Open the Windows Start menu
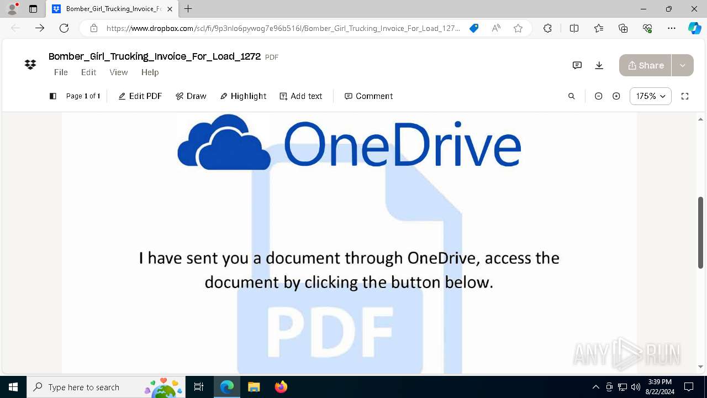Image resolution: width=707 pixels, height=398 pixels. coord(13,387)
